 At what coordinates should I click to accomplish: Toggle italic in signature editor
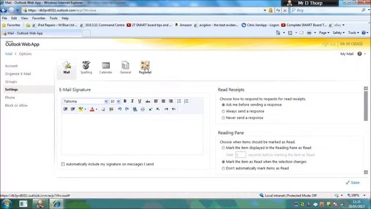click(132, 101)
